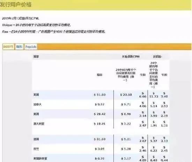Open the PopAds tab
The height and width of the screenshot is (162, 192).
coord(31,47)
